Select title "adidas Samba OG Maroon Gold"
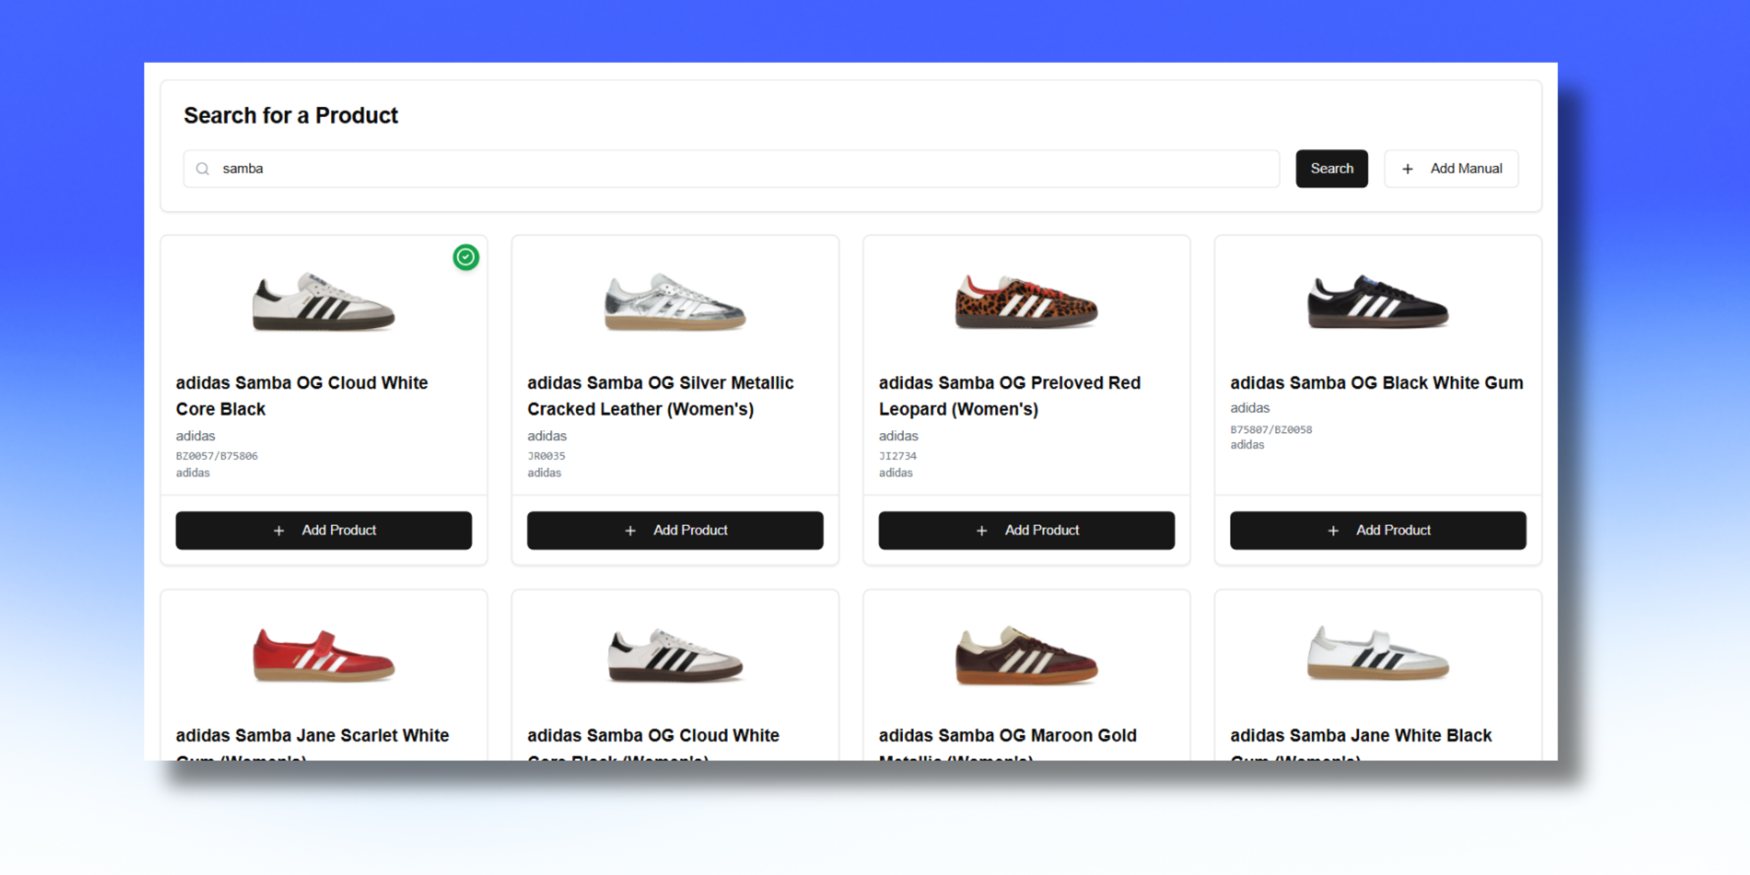1750x875 pixels. pyautogui.click(x=1008, y=736)
